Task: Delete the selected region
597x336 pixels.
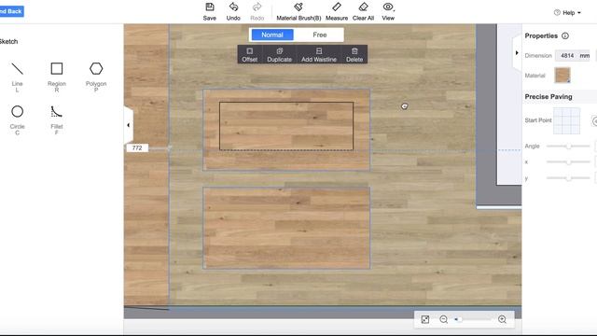Action: coord(354,54)
